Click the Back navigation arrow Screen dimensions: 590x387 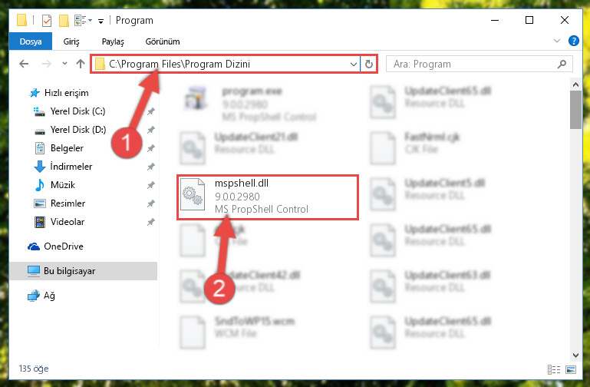pos(24,64)
